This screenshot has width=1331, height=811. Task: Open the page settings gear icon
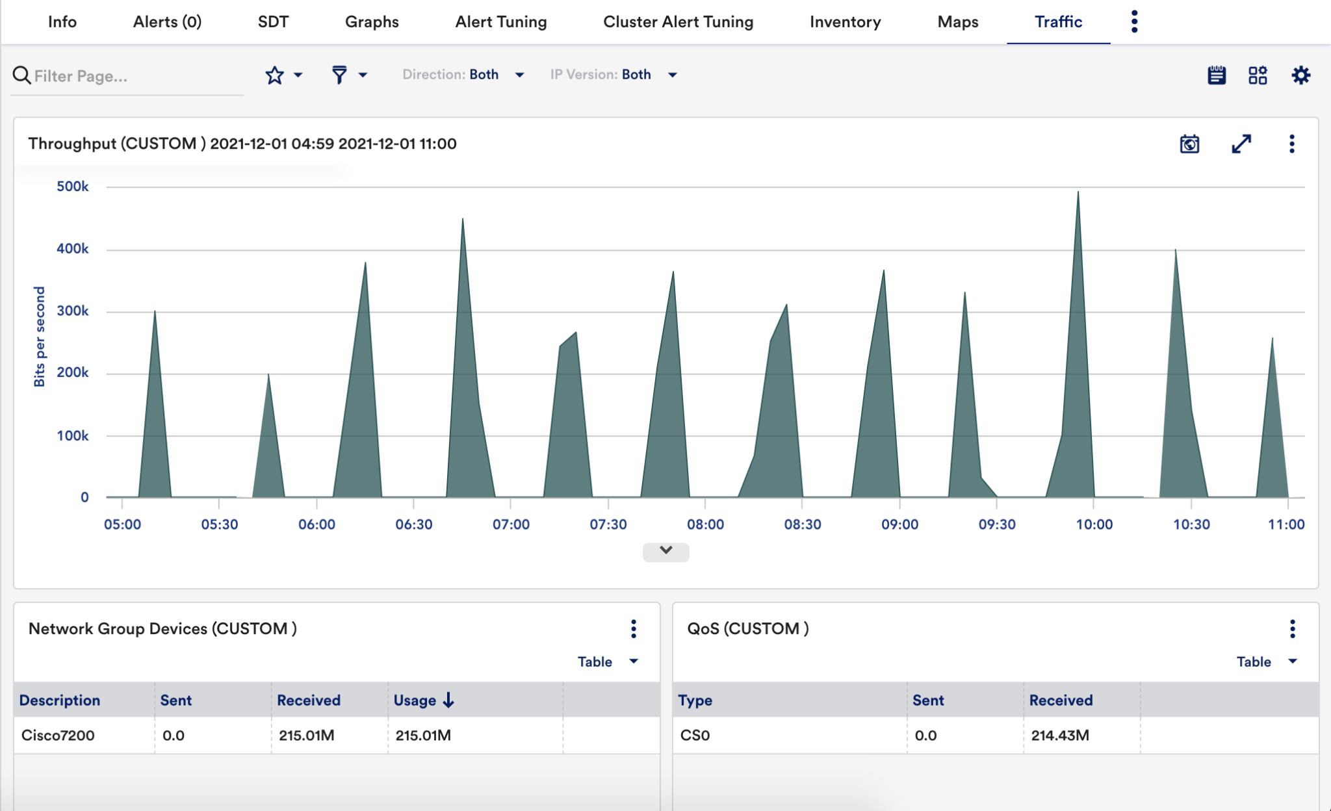pyautogui.click(x=1302, y=75)
